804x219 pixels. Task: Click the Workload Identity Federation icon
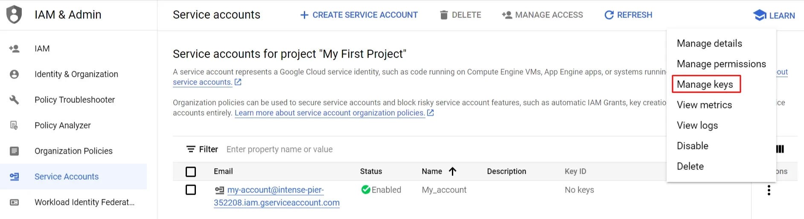pyautogui.click(x=14, y=202)
